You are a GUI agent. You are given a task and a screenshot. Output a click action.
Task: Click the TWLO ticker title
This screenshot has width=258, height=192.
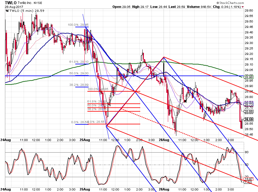point(11,3)
